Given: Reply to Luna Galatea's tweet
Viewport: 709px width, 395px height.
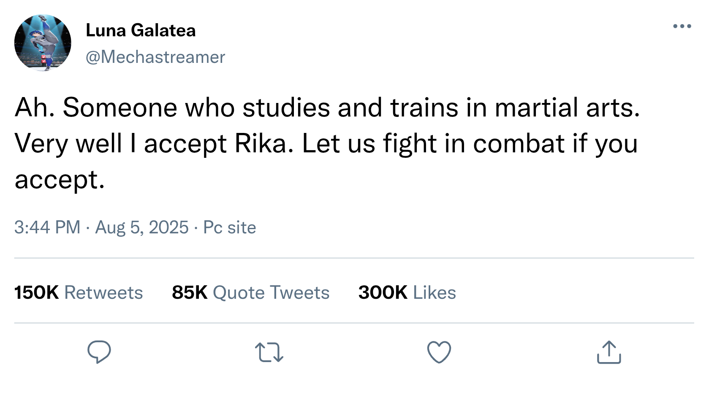Looking at the screenshot, I should 99,352.
